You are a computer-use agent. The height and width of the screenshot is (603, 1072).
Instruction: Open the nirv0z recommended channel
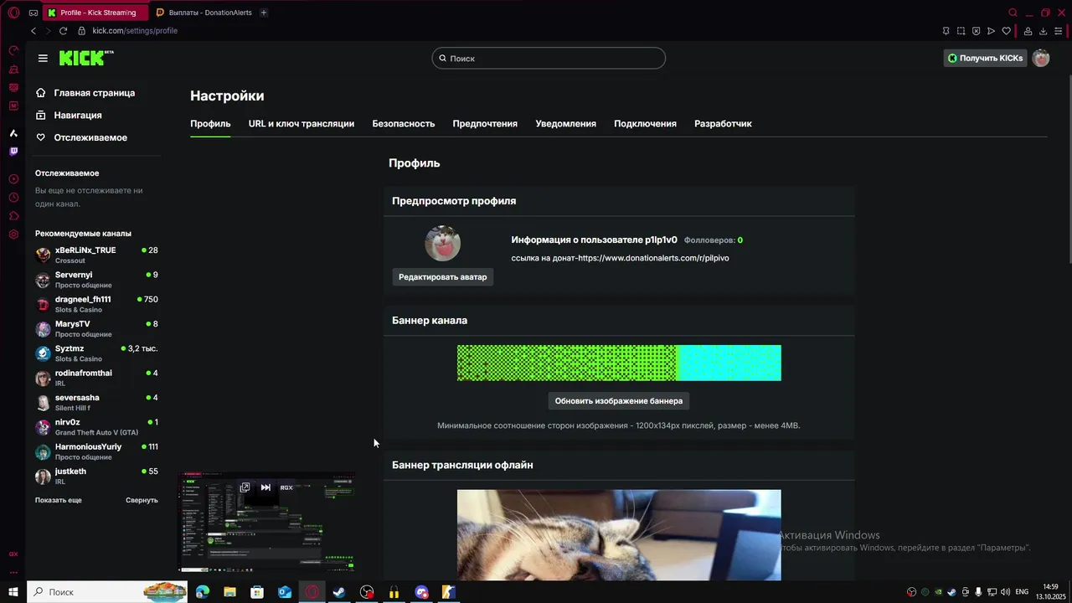pos(96,426)
